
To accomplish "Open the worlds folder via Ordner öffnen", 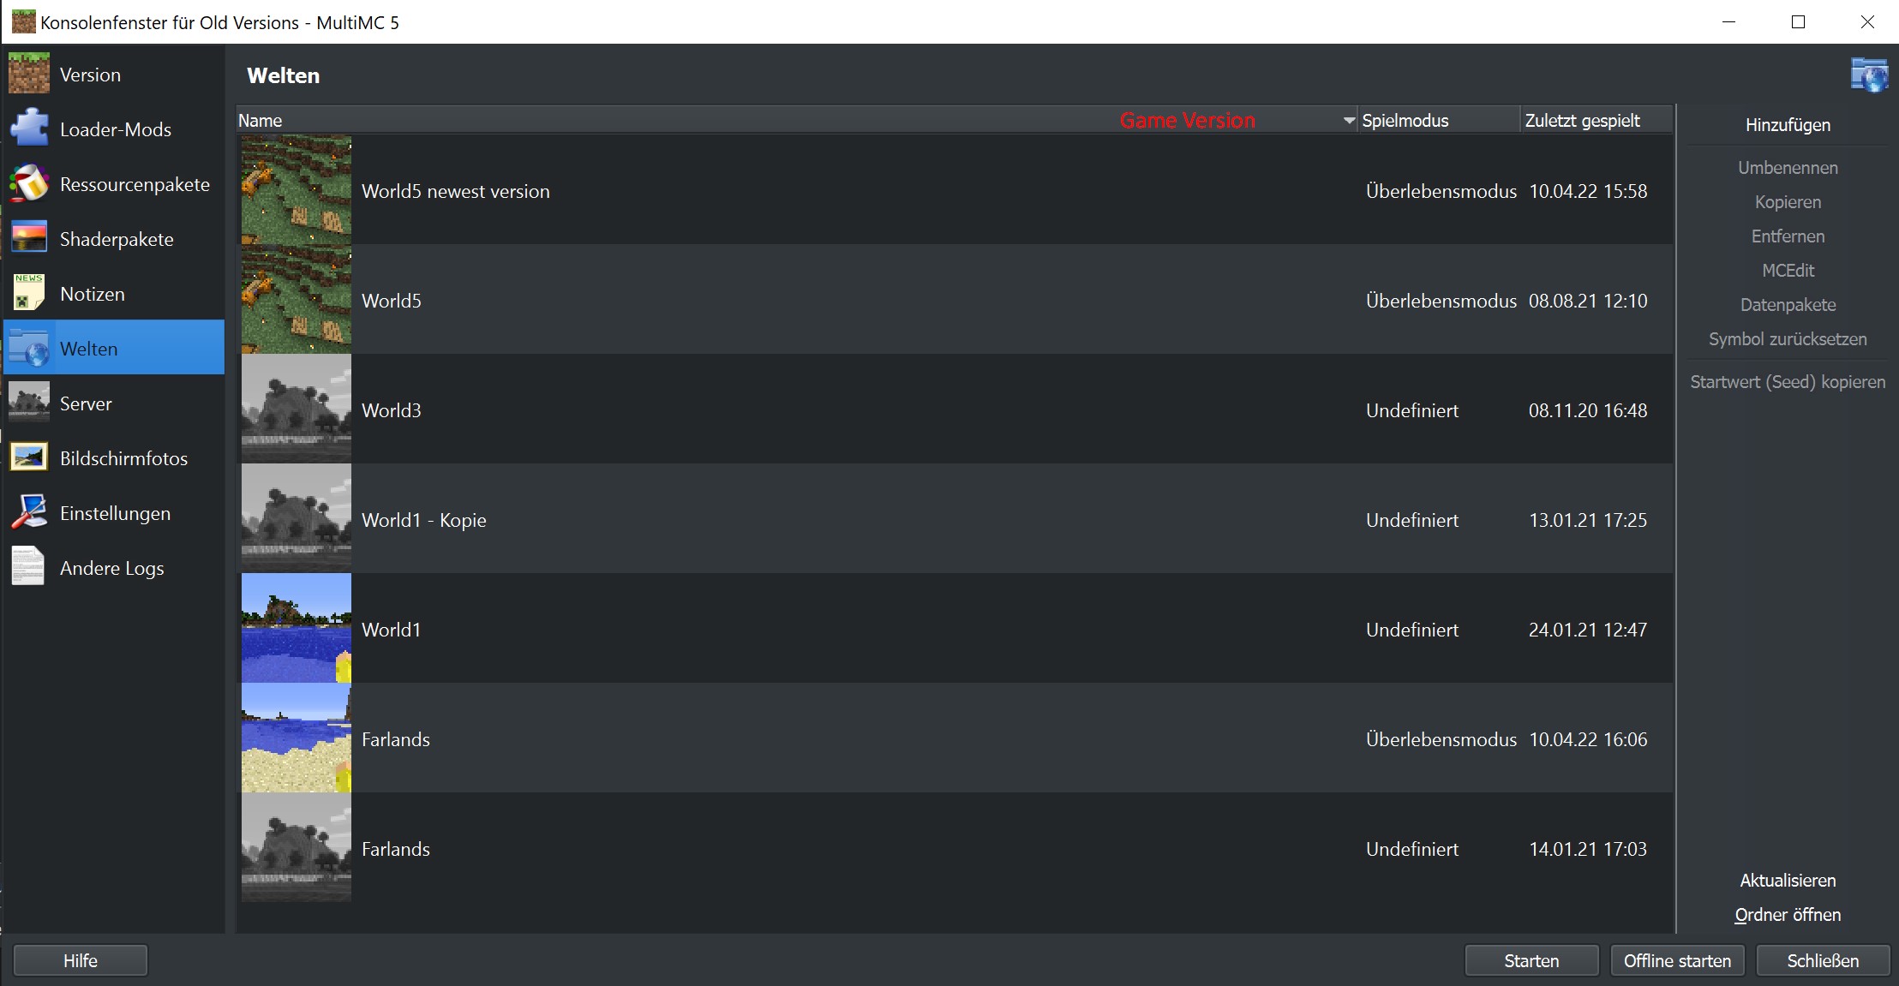I will (x=1787, y=914).
